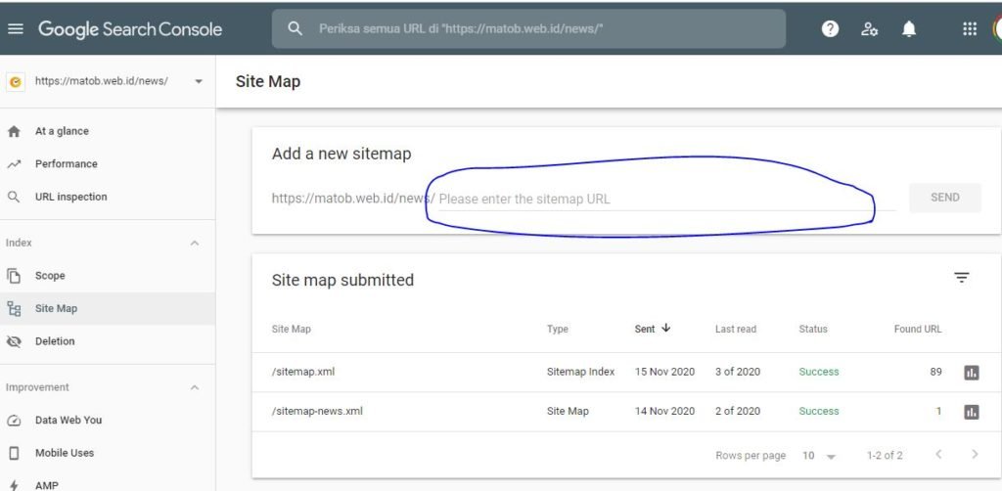Viewport: 1002px width, 491px height.
Task: Click the Status column header
Action: tap(813, 329)
